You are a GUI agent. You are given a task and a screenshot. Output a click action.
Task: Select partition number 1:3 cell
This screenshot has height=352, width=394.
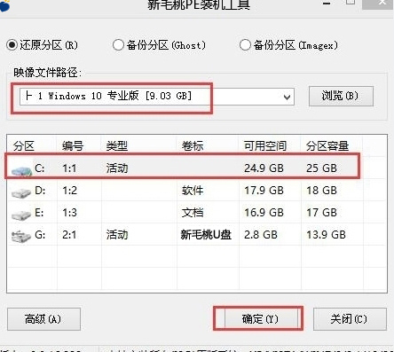click(x=70, y=213)
